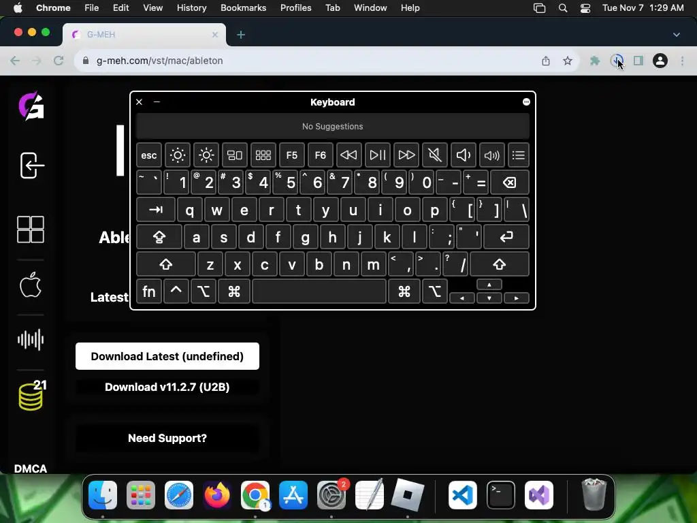Open the View menu
The height and width of the screenshot is (523, 697).
[152, 7]
